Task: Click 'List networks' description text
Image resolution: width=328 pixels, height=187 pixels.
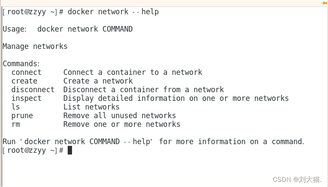Action: 92,107
